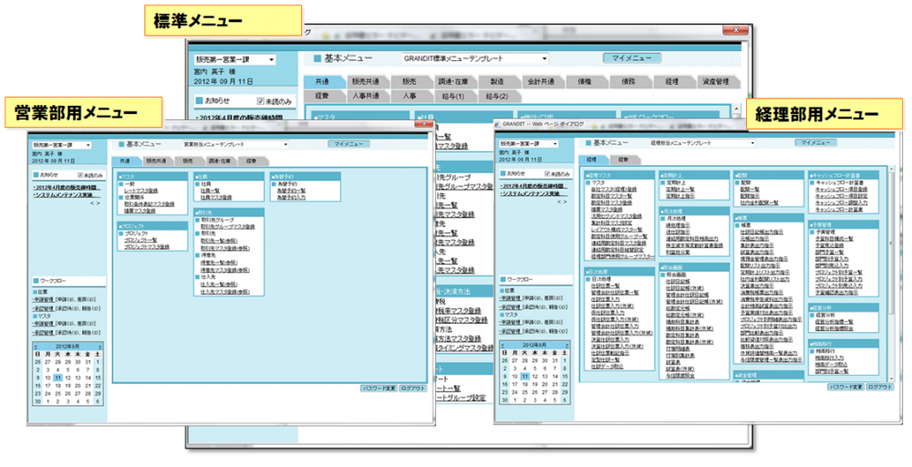Click the browser icon in GRANDIT dialog title
This screenshot has width=912, height=467.
(497, 123)
